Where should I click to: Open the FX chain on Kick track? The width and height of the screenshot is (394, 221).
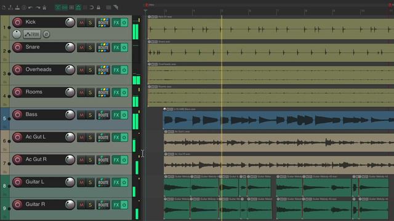pyautogui.click(x=116, y=23)
